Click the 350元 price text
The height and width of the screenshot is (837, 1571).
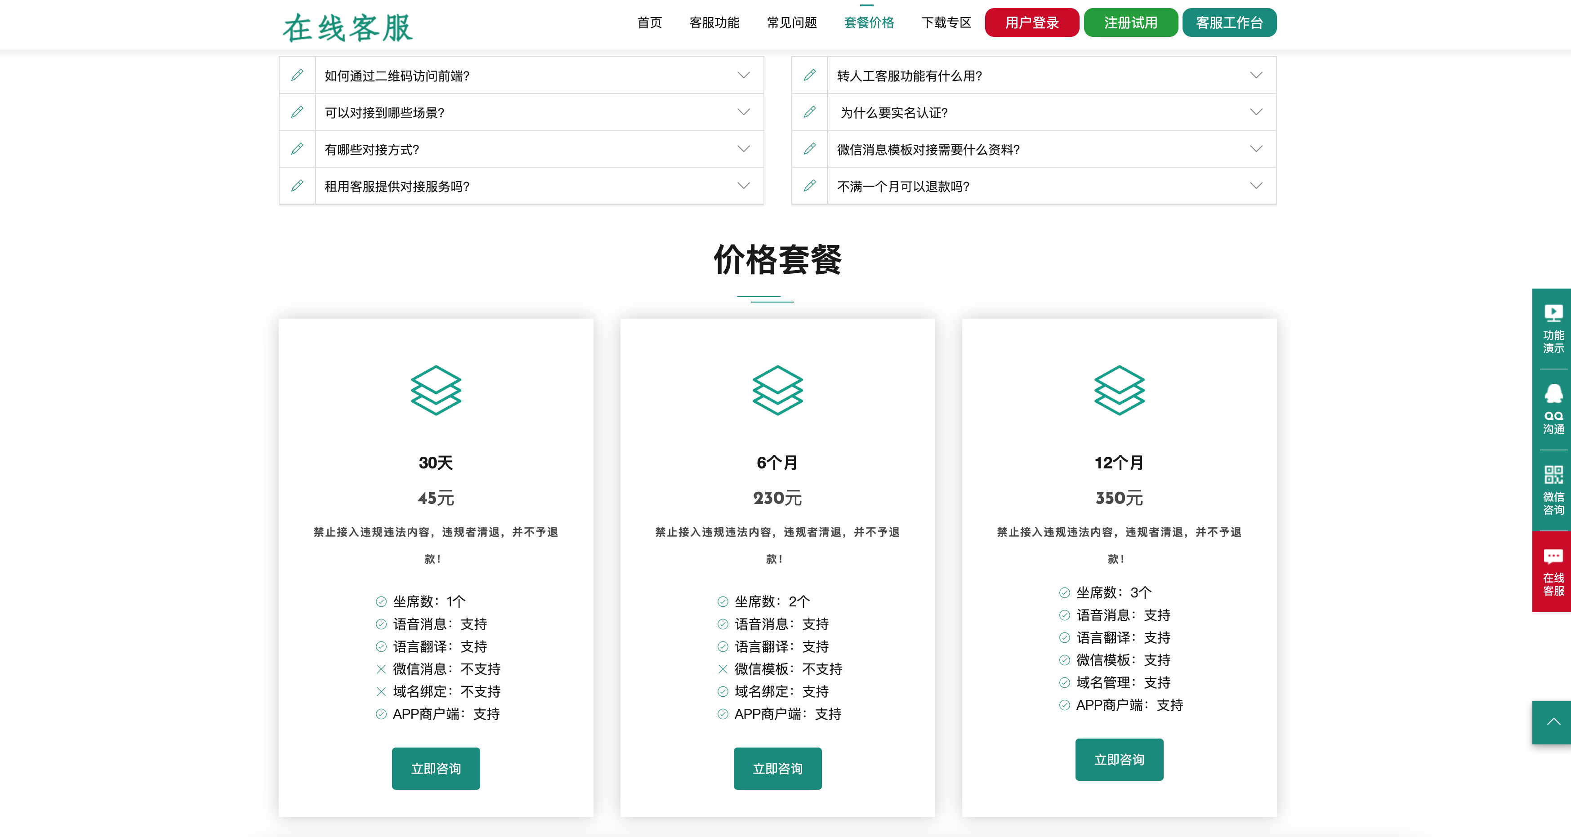pyautogui.click(x=1119, y=498)
